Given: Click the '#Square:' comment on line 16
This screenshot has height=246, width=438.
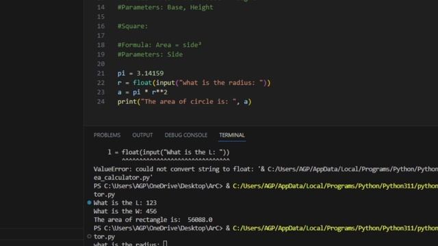Looking at the screenshot, I should pos(133,26).
